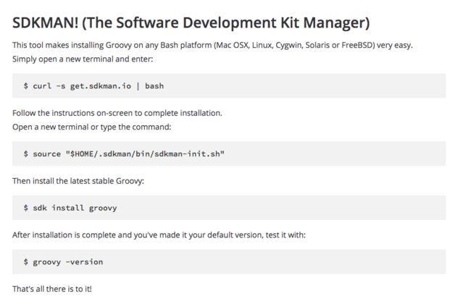Click the groovy -version code block
Image resolution: width=471 pixels, height=304 pixels.
(229, 262)
